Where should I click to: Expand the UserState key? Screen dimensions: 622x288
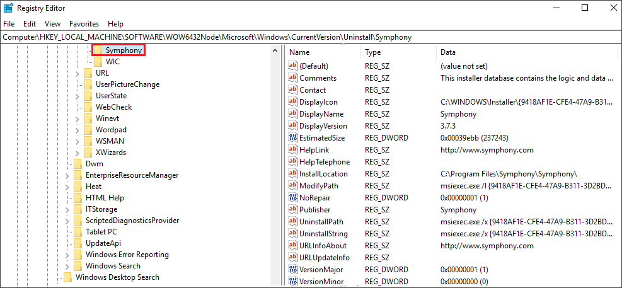pyautogui.click(x=78, y=96)
